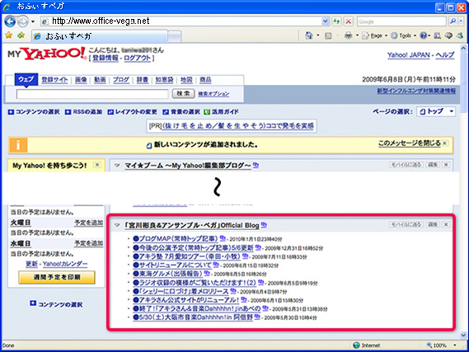Go back with the browser Back arrow
Screen dimensions: 469x352
[10, 21]
